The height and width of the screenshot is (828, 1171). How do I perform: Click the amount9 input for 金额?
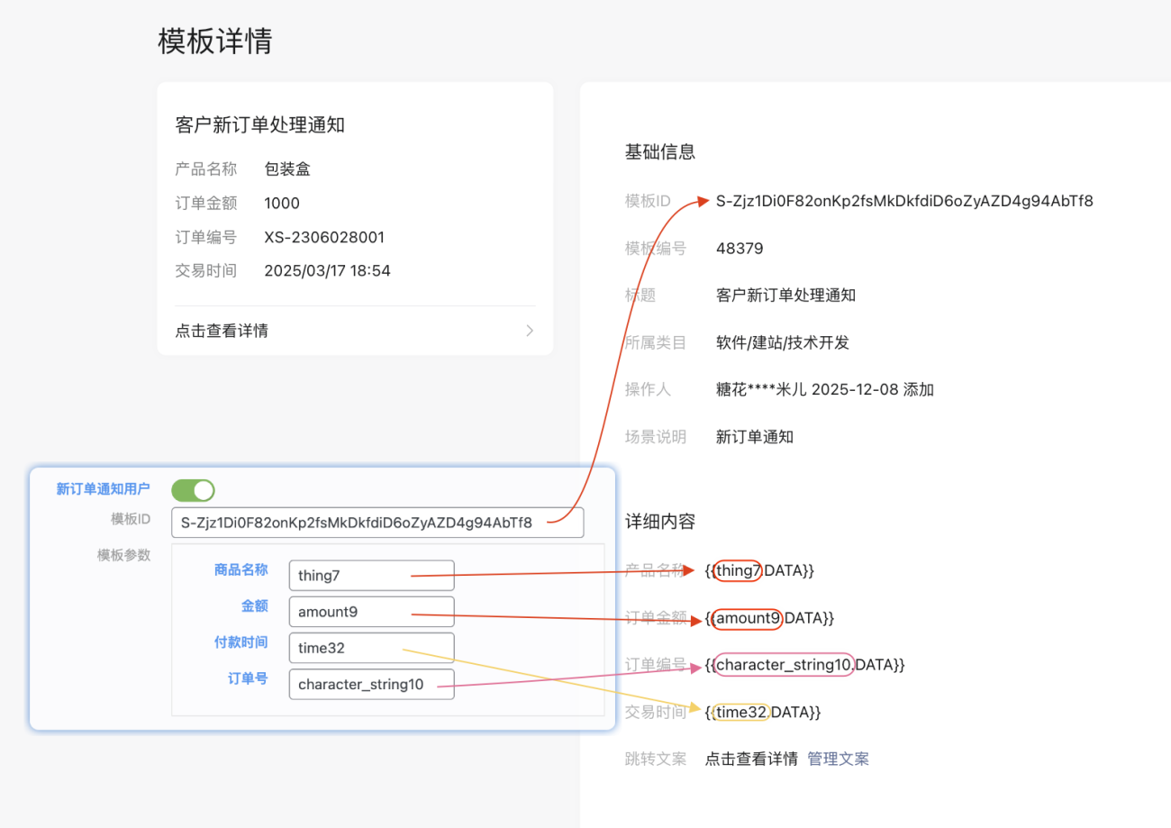tap(371, 611)
